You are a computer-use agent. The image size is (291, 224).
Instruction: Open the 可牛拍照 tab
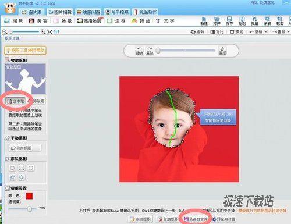coord(117,12)
